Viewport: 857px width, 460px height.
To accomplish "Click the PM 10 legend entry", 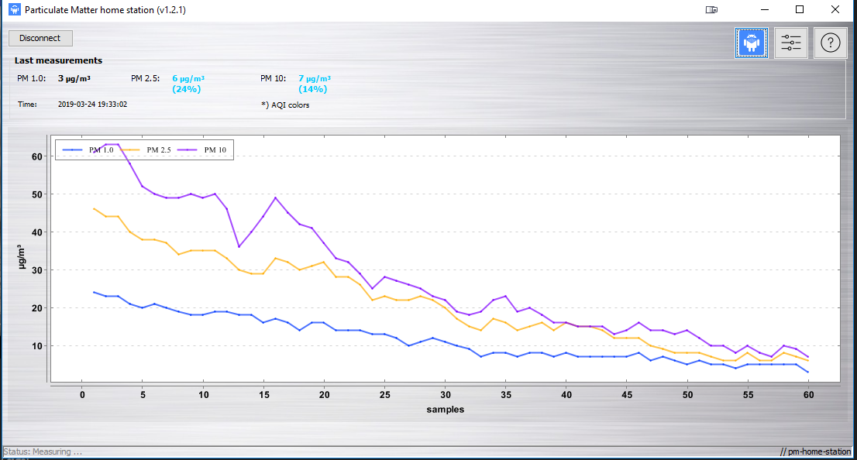I will pos(205,149).
